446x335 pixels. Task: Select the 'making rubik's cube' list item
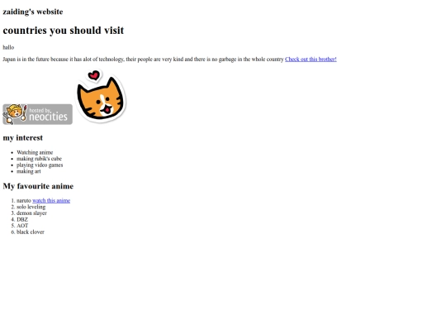tap(39, 159)
